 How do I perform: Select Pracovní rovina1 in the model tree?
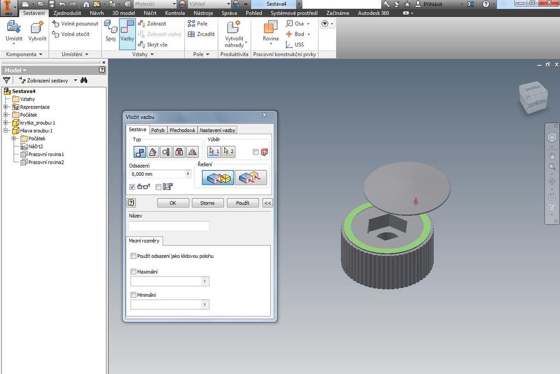(x=43, y=154)
